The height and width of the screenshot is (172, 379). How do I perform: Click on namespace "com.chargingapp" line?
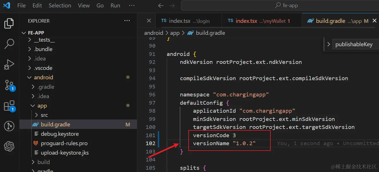point(224,94)
